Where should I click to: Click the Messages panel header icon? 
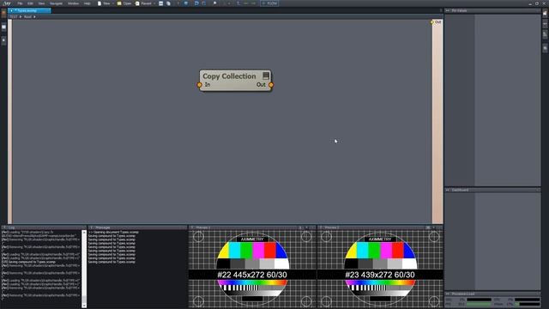(x=91, y=227)
